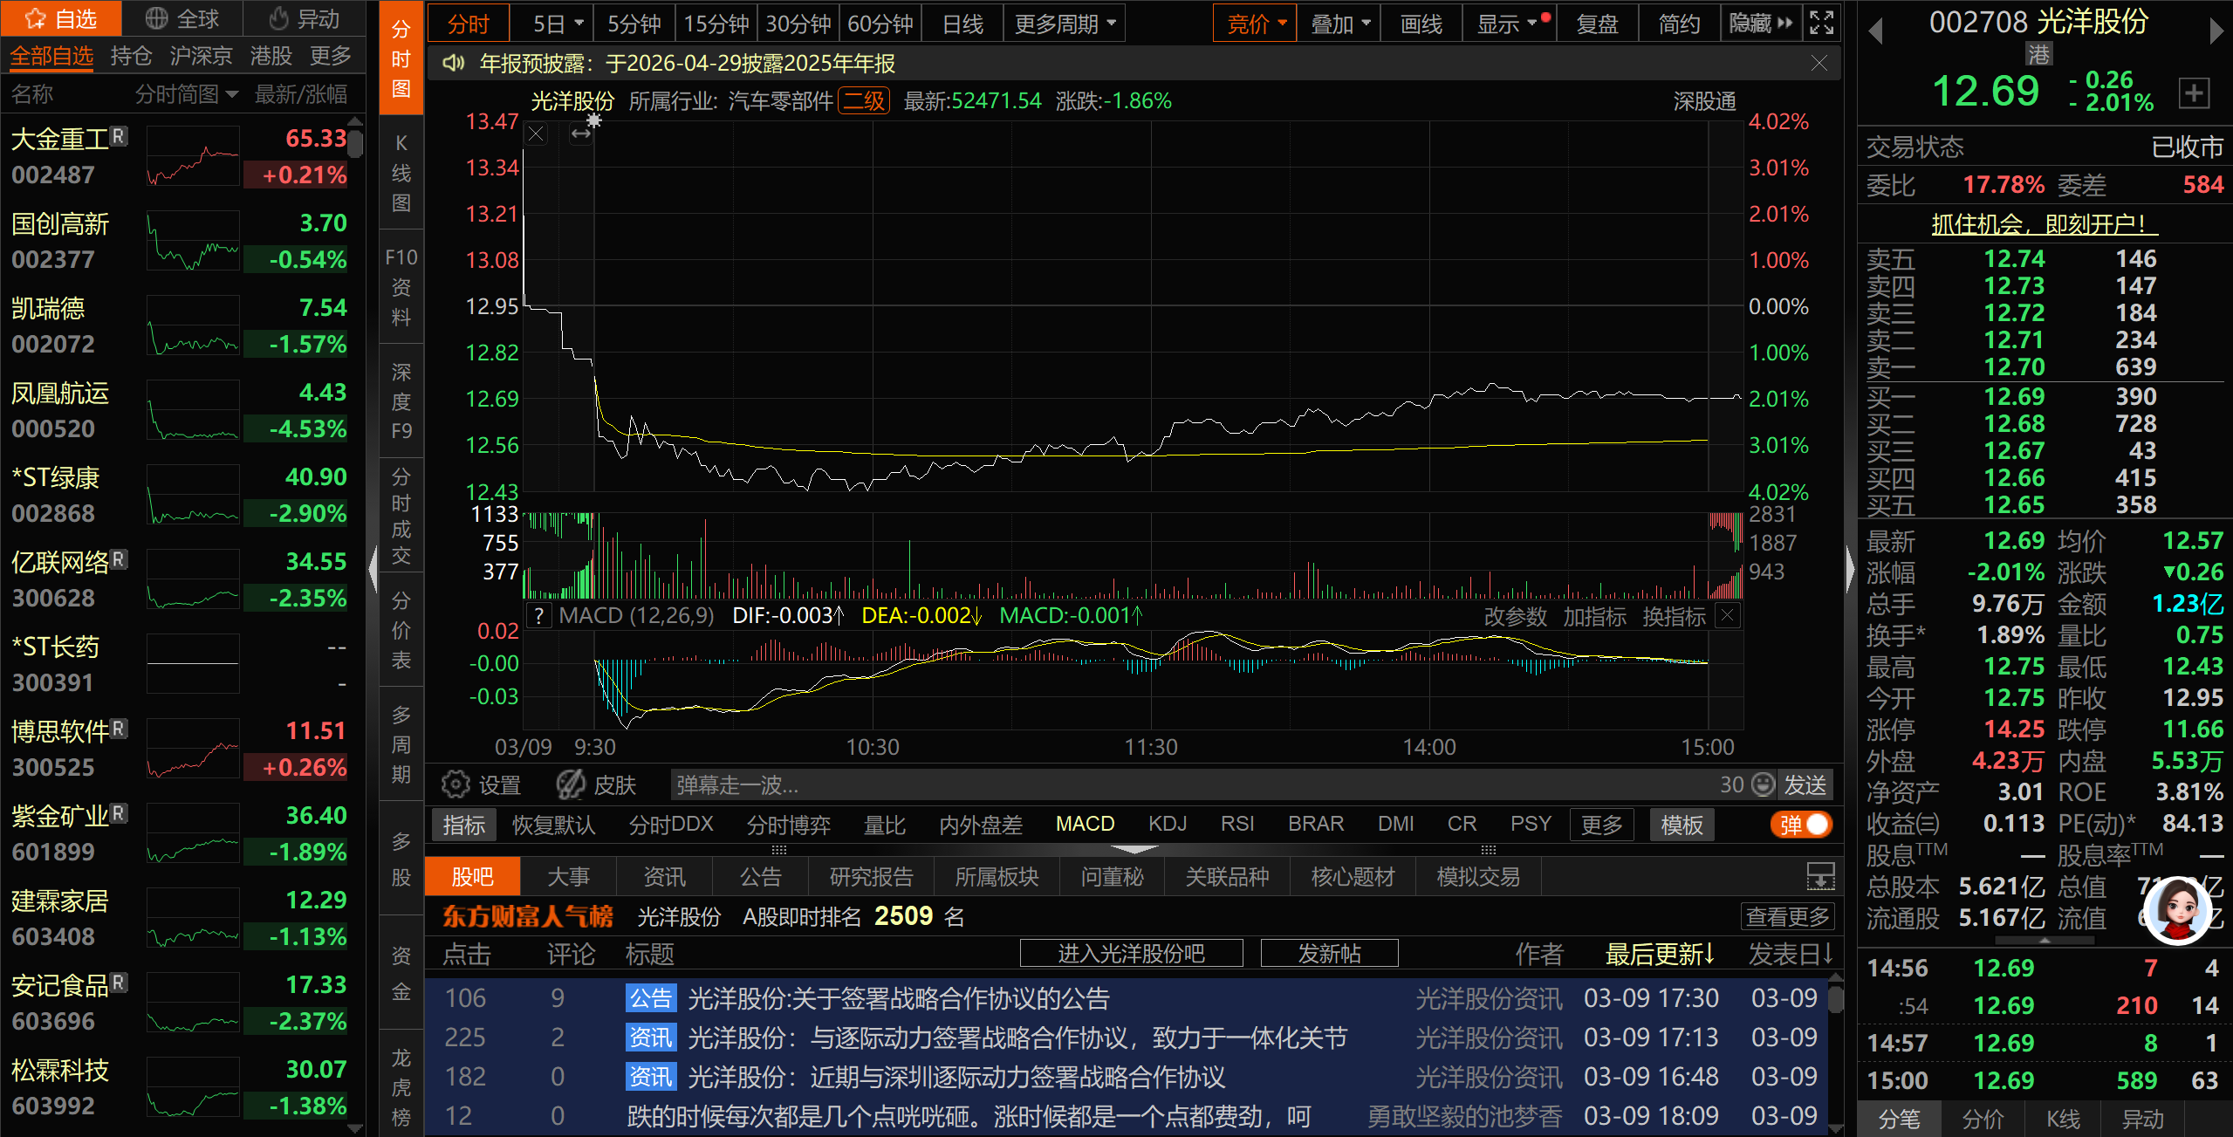The height and width of the screenshot is (1137, 2233).
Task: Toggle the 隐藏 side panel button
Action: (1761, 24)
